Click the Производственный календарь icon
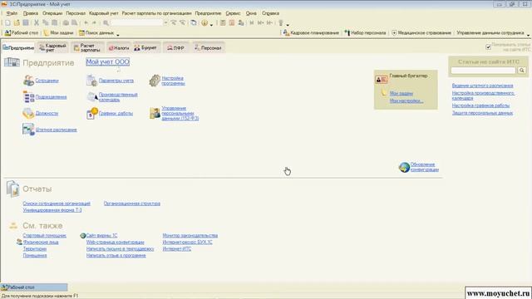The image size is (532, 299). [91, 97]
